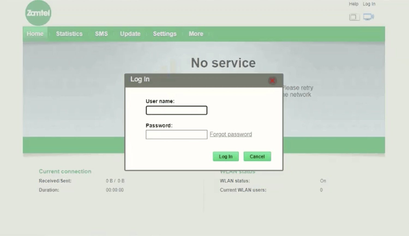409x236 pixels.
Task: Click the blue WLAN monitor status icon
Action: pyautogui.click(x=368, y=17)
